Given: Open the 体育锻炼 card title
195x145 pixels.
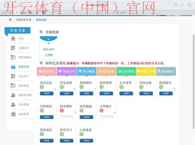Looking at the screenshot, I should tap(86, 106).
